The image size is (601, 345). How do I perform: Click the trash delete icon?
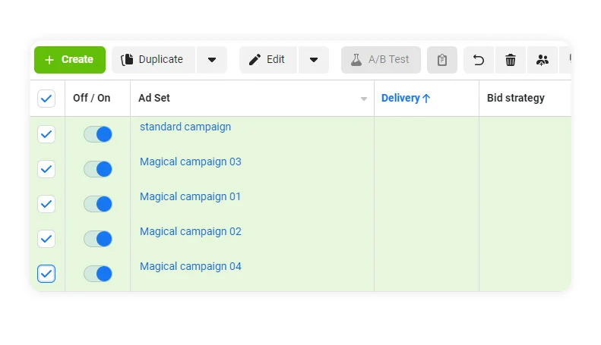pos(511,60)
